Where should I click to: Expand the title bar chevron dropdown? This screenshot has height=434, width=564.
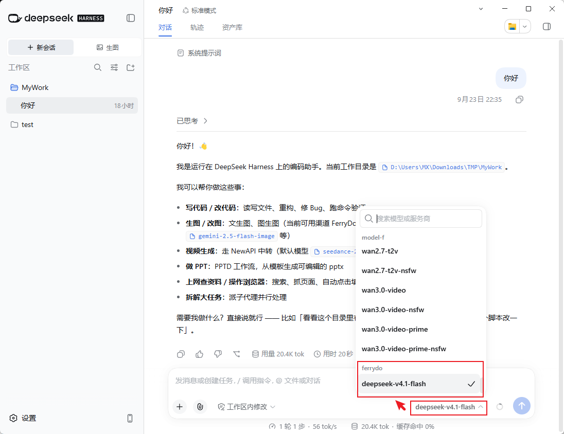click(x=481, y=9)
